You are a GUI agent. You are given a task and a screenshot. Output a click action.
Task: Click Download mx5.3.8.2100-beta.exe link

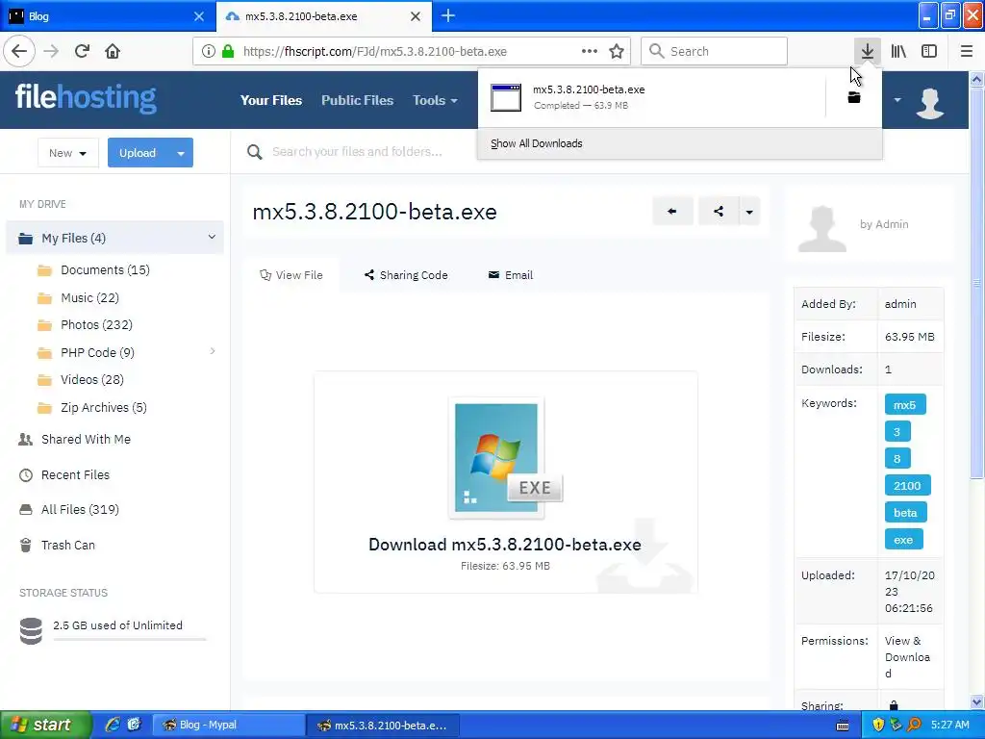coord(504,545)
